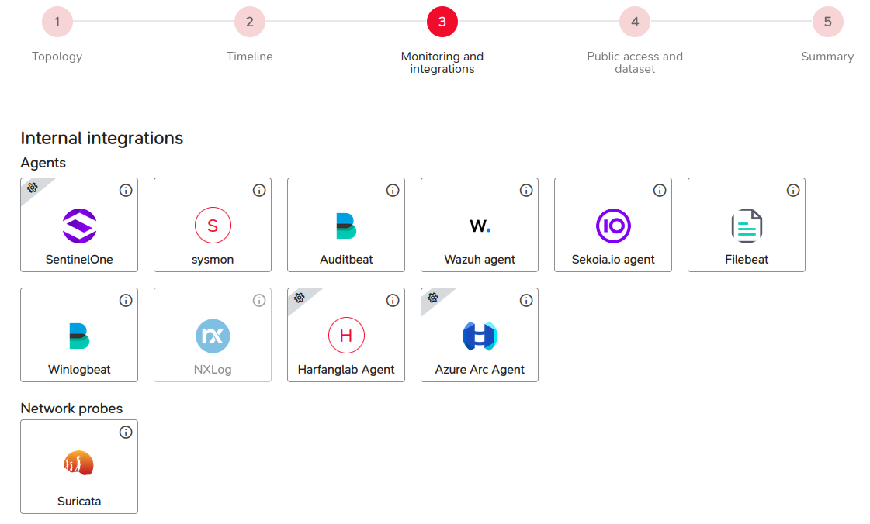The width and height of the screenshot is (870, 524).
Task: Click the Topology step label
Action: 57,57
